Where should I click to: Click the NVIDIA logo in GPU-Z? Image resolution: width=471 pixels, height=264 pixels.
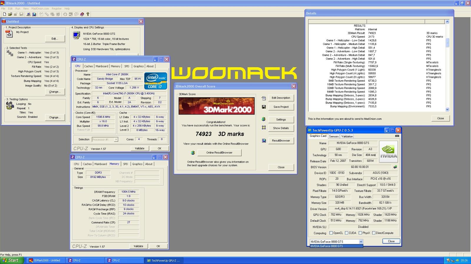(x=389, y=152)
